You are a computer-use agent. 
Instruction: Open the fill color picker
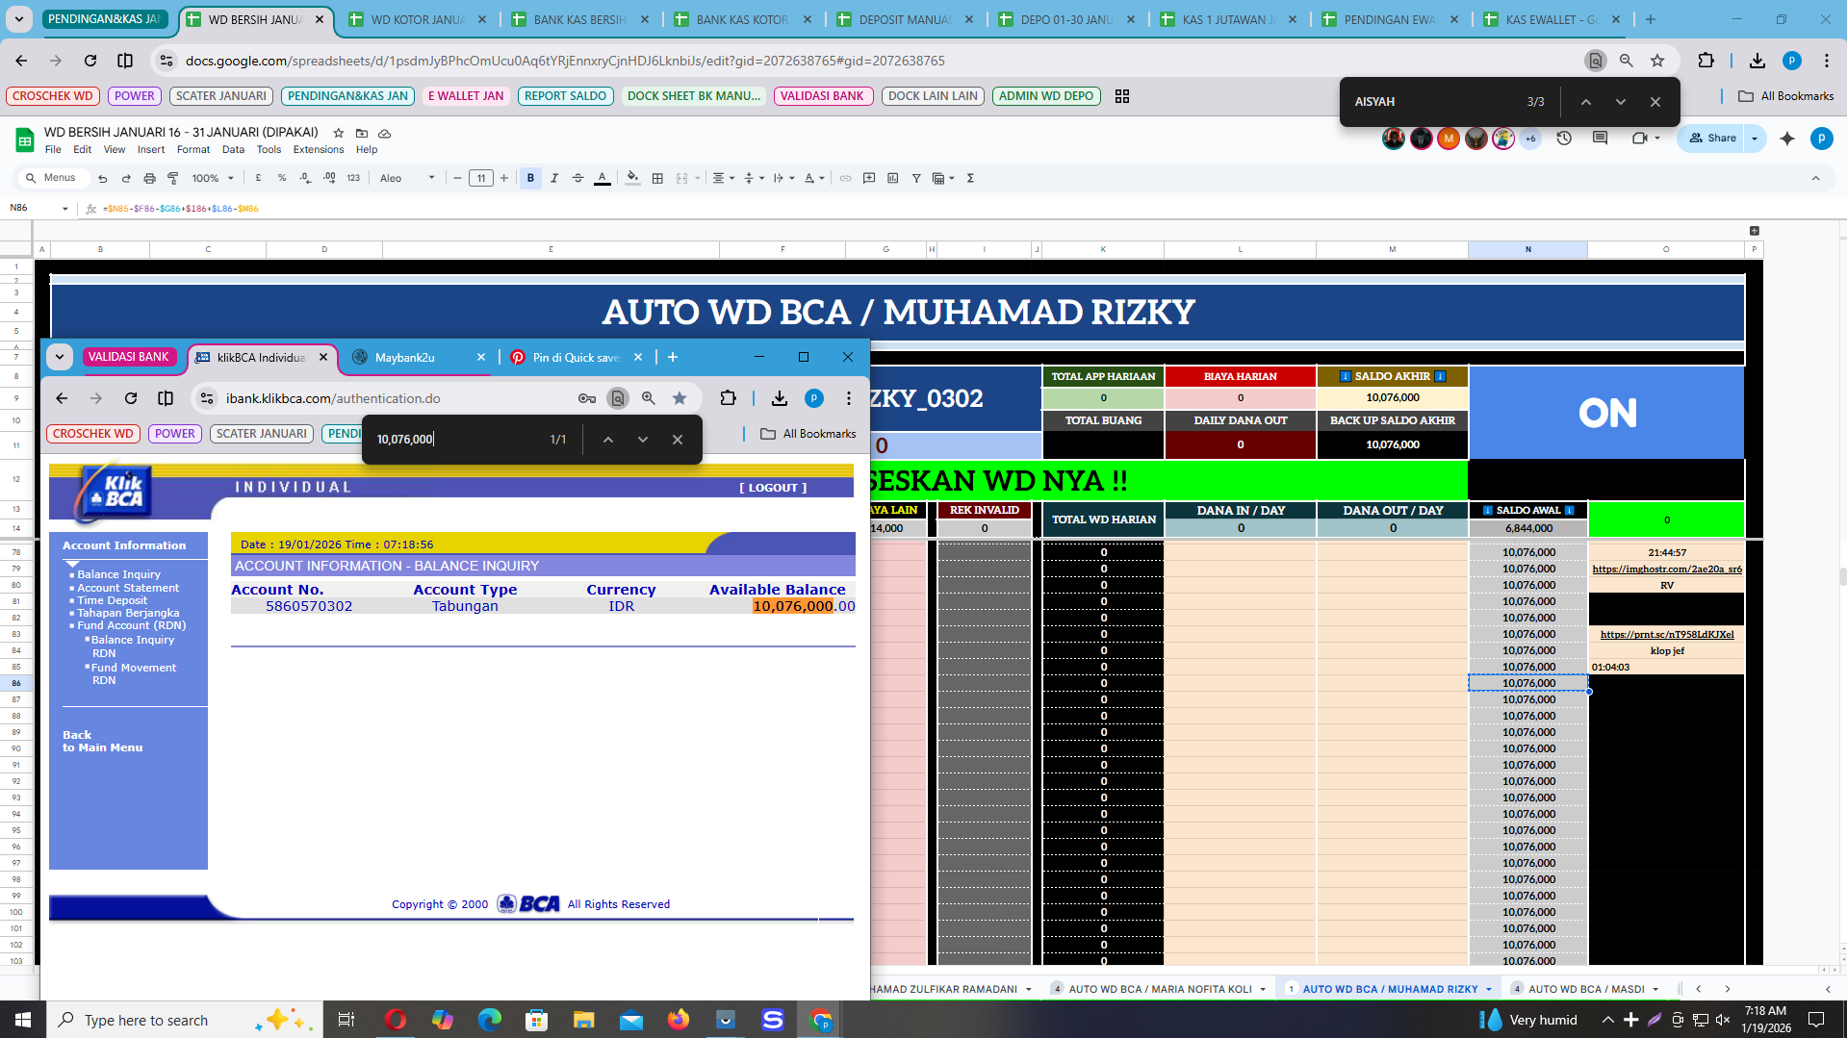(x=632, y=178)
